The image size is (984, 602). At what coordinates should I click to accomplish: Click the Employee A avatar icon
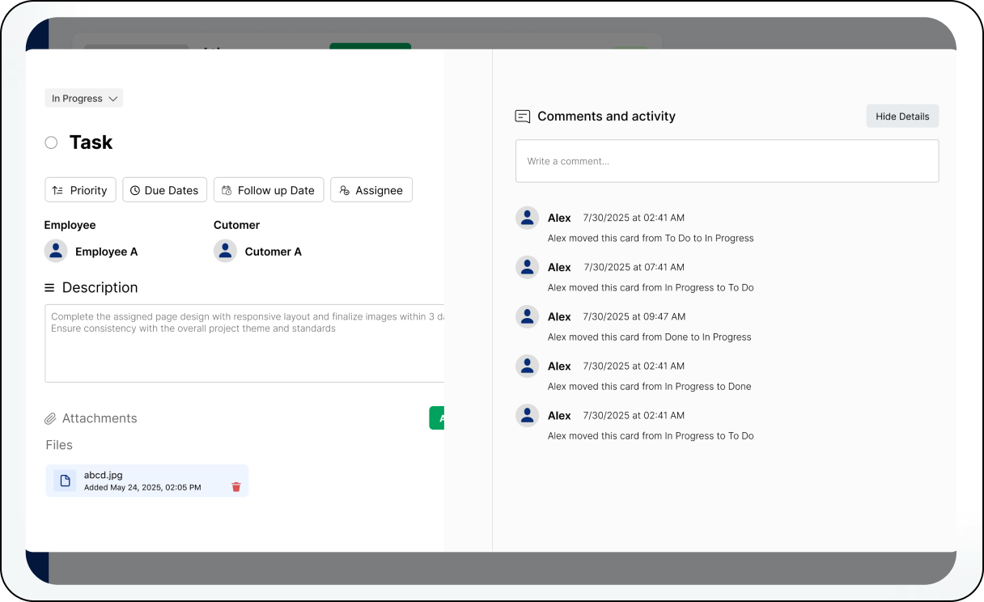pyautogui.click(x=56, y=251)
